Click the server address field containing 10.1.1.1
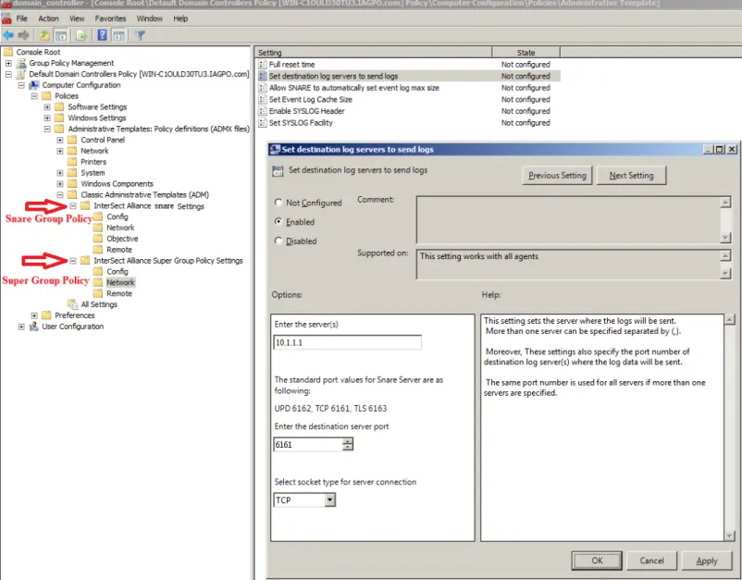 point(347,342)
